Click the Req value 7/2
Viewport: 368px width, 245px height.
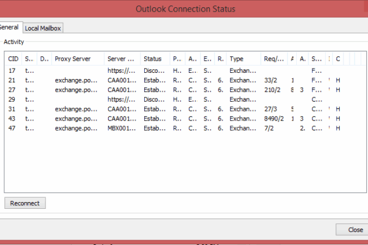click(x=269, y=129)
